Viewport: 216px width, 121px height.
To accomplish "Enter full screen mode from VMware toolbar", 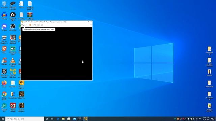I will pos(39,25).
